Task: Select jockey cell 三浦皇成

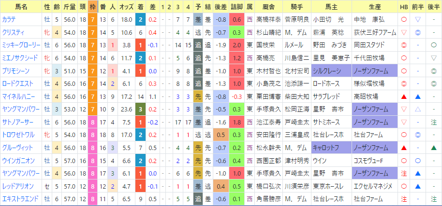Action: click(x=296, y=135)
